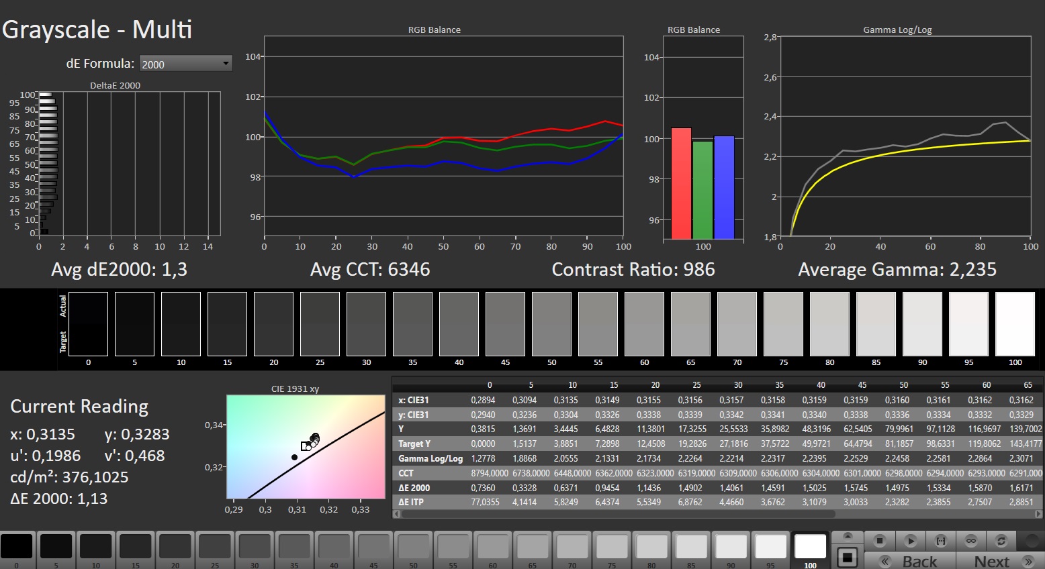Open the dE Formula dropdown

click(x=185, y=64)
